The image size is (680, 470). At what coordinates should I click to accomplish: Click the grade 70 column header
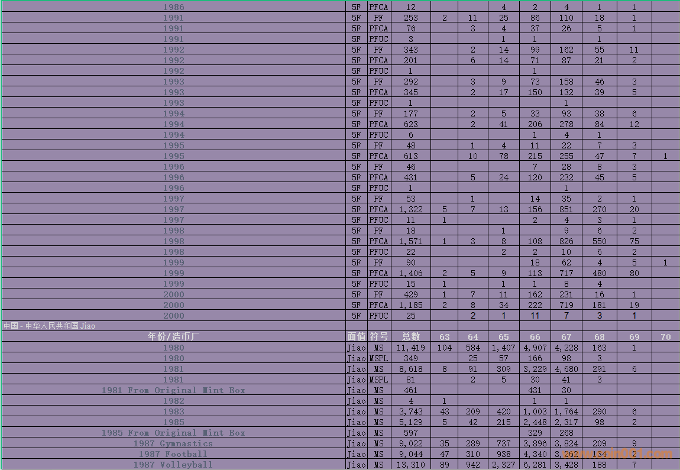[665, 336]
